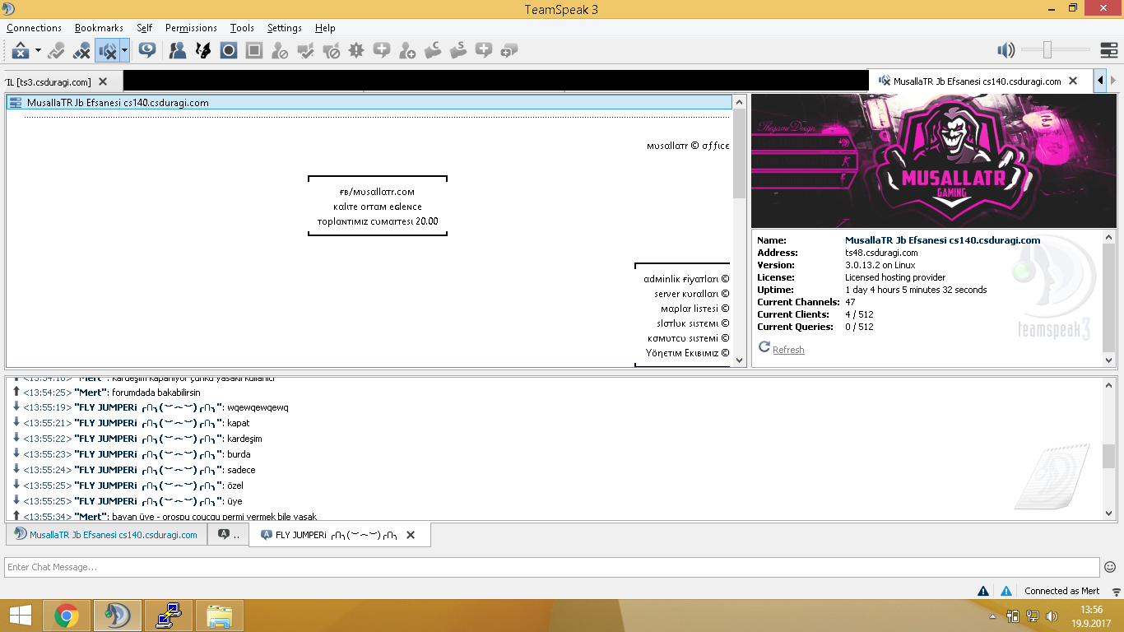1124x632 pixels.
Task: Click the first warning triangle status icon
Action: (983, 591)
